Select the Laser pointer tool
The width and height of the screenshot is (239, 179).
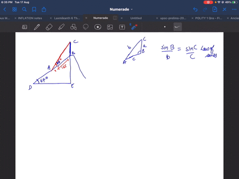point(134,27)
